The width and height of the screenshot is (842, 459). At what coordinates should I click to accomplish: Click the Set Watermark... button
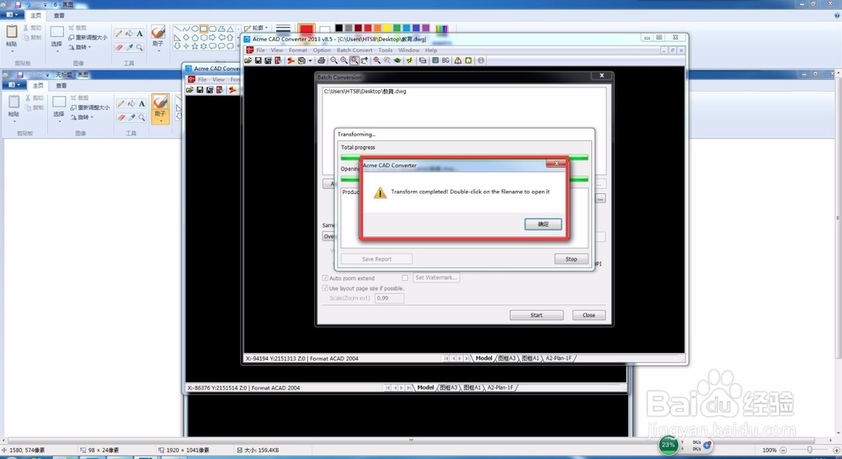(436, 277)
